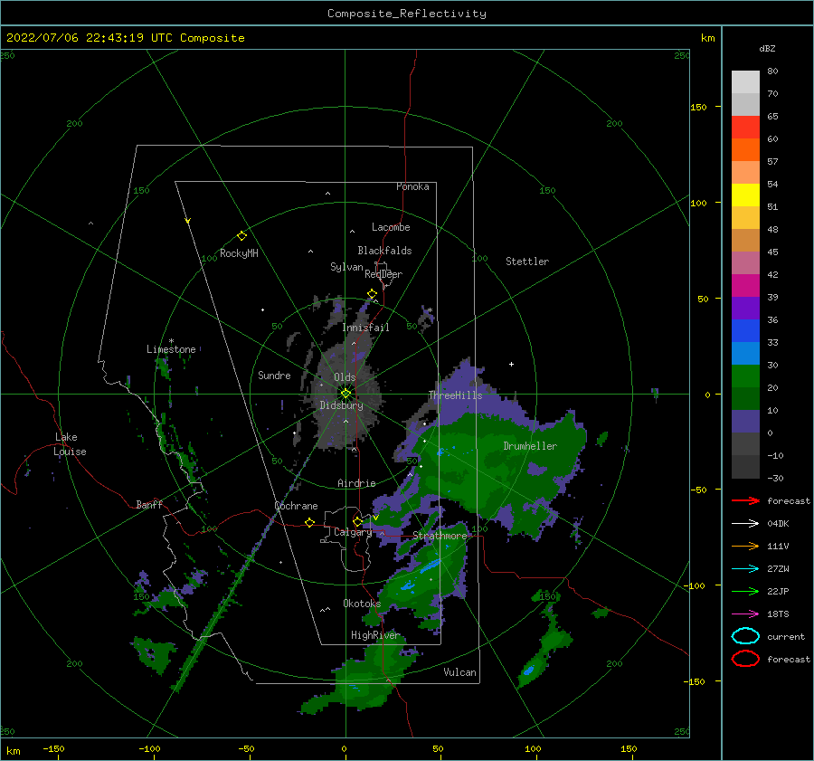The image size is (814, 761).
Task: Click the cyan current ellipse icon
Action: pyautogui.click(x=745, y=636)
